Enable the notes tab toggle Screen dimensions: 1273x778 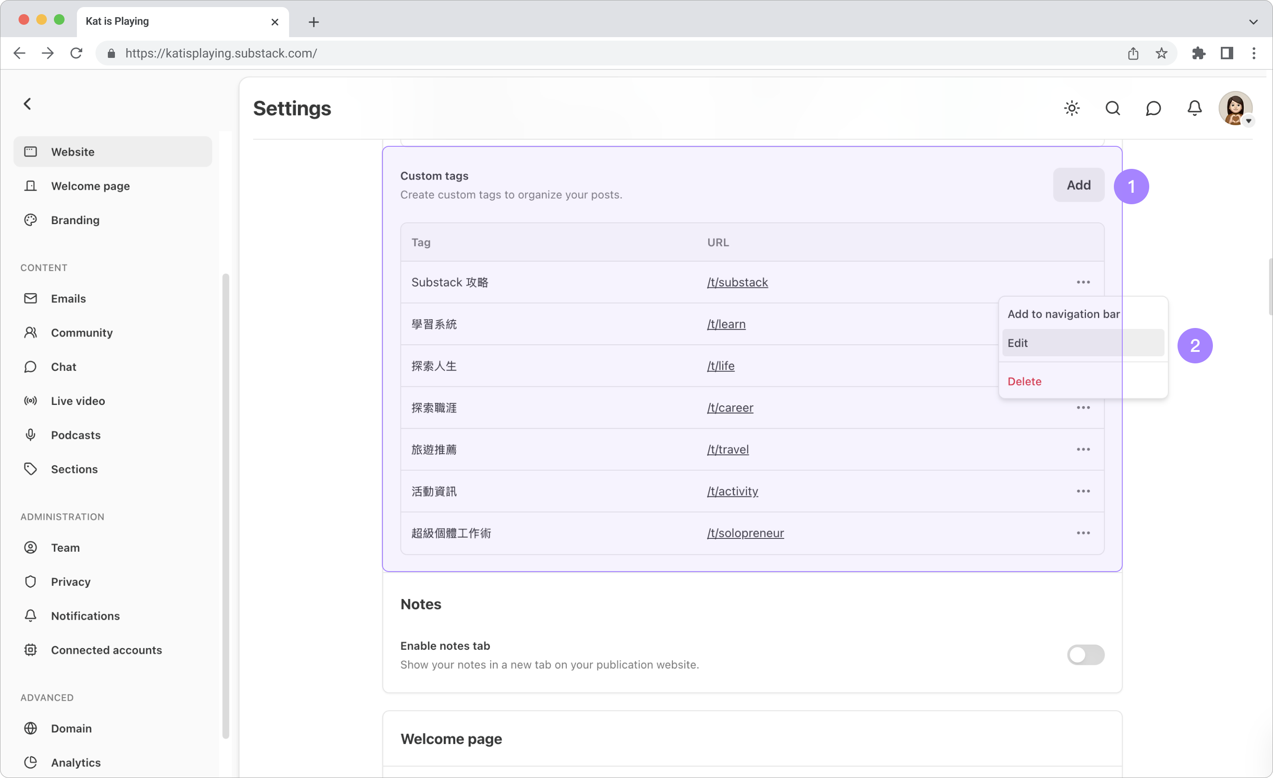pyautogui.click(x=1086, y=655)
